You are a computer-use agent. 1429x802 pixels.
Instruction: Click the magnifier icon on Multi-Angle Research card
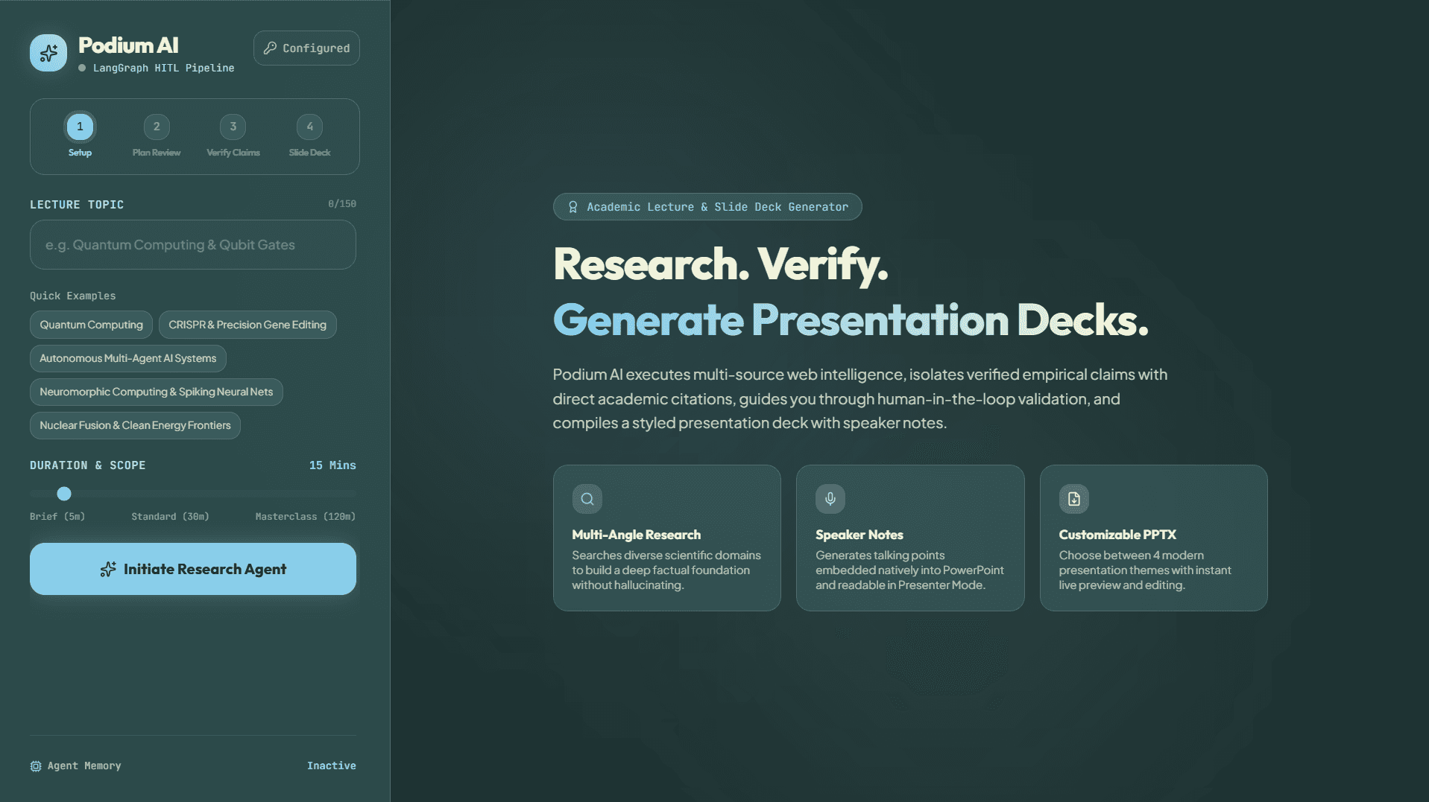587,499
